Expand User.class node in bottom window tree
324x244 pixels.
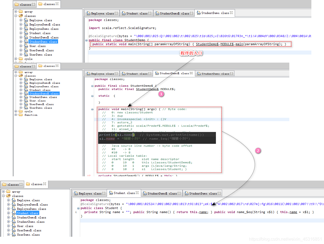coord(8,226)
